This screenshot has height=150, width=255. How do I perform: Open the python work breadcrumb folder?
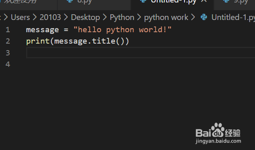[x=166, y=18]
